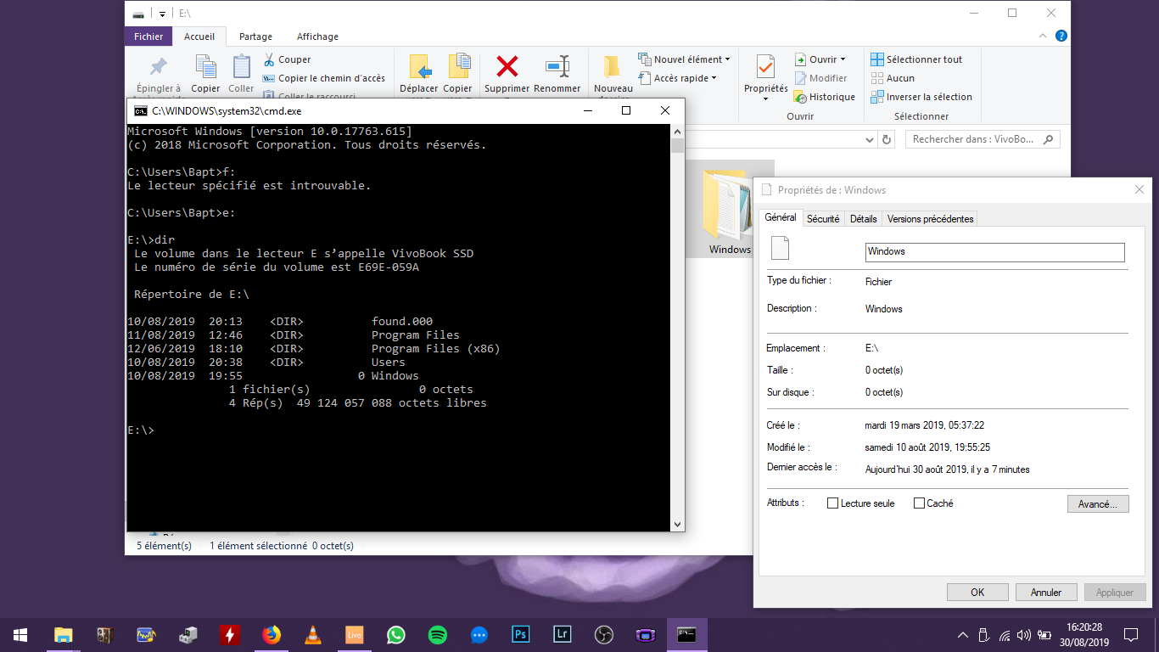Close the Propriétés de : Windows dialog
Screen dimensions: 1159x652
pyautogui.click(x=1139, y=190)
